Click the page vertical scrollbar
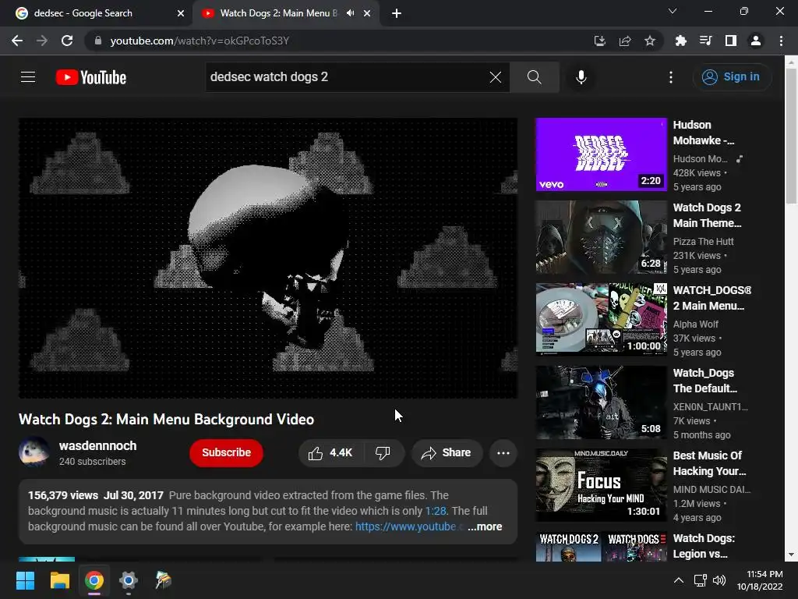Screen dimensions: 798x599 point(791,136)
